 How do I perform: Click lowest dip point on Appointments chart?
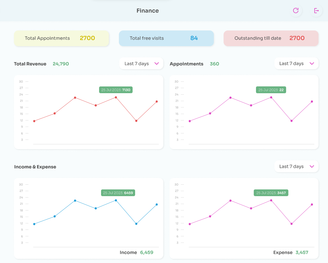pos(291,121)
